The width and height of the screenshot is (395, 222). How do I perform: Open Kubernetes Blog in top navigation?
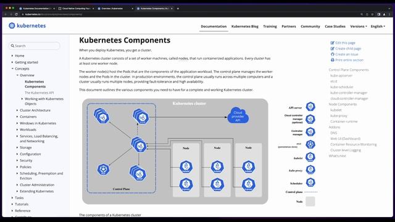tap(245, 27)
